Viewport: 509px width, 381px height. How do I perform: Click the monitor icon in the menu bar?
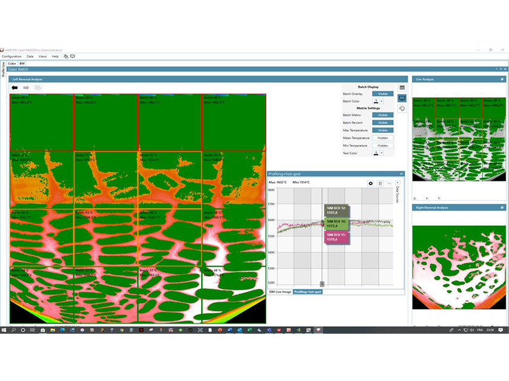point(73,56)
